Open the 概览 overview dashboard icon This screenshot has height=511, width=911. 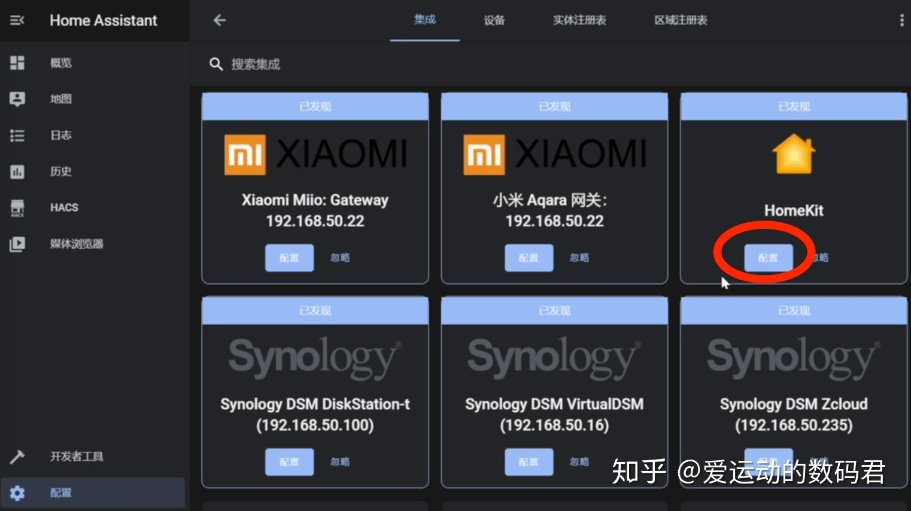click(17, 63)
